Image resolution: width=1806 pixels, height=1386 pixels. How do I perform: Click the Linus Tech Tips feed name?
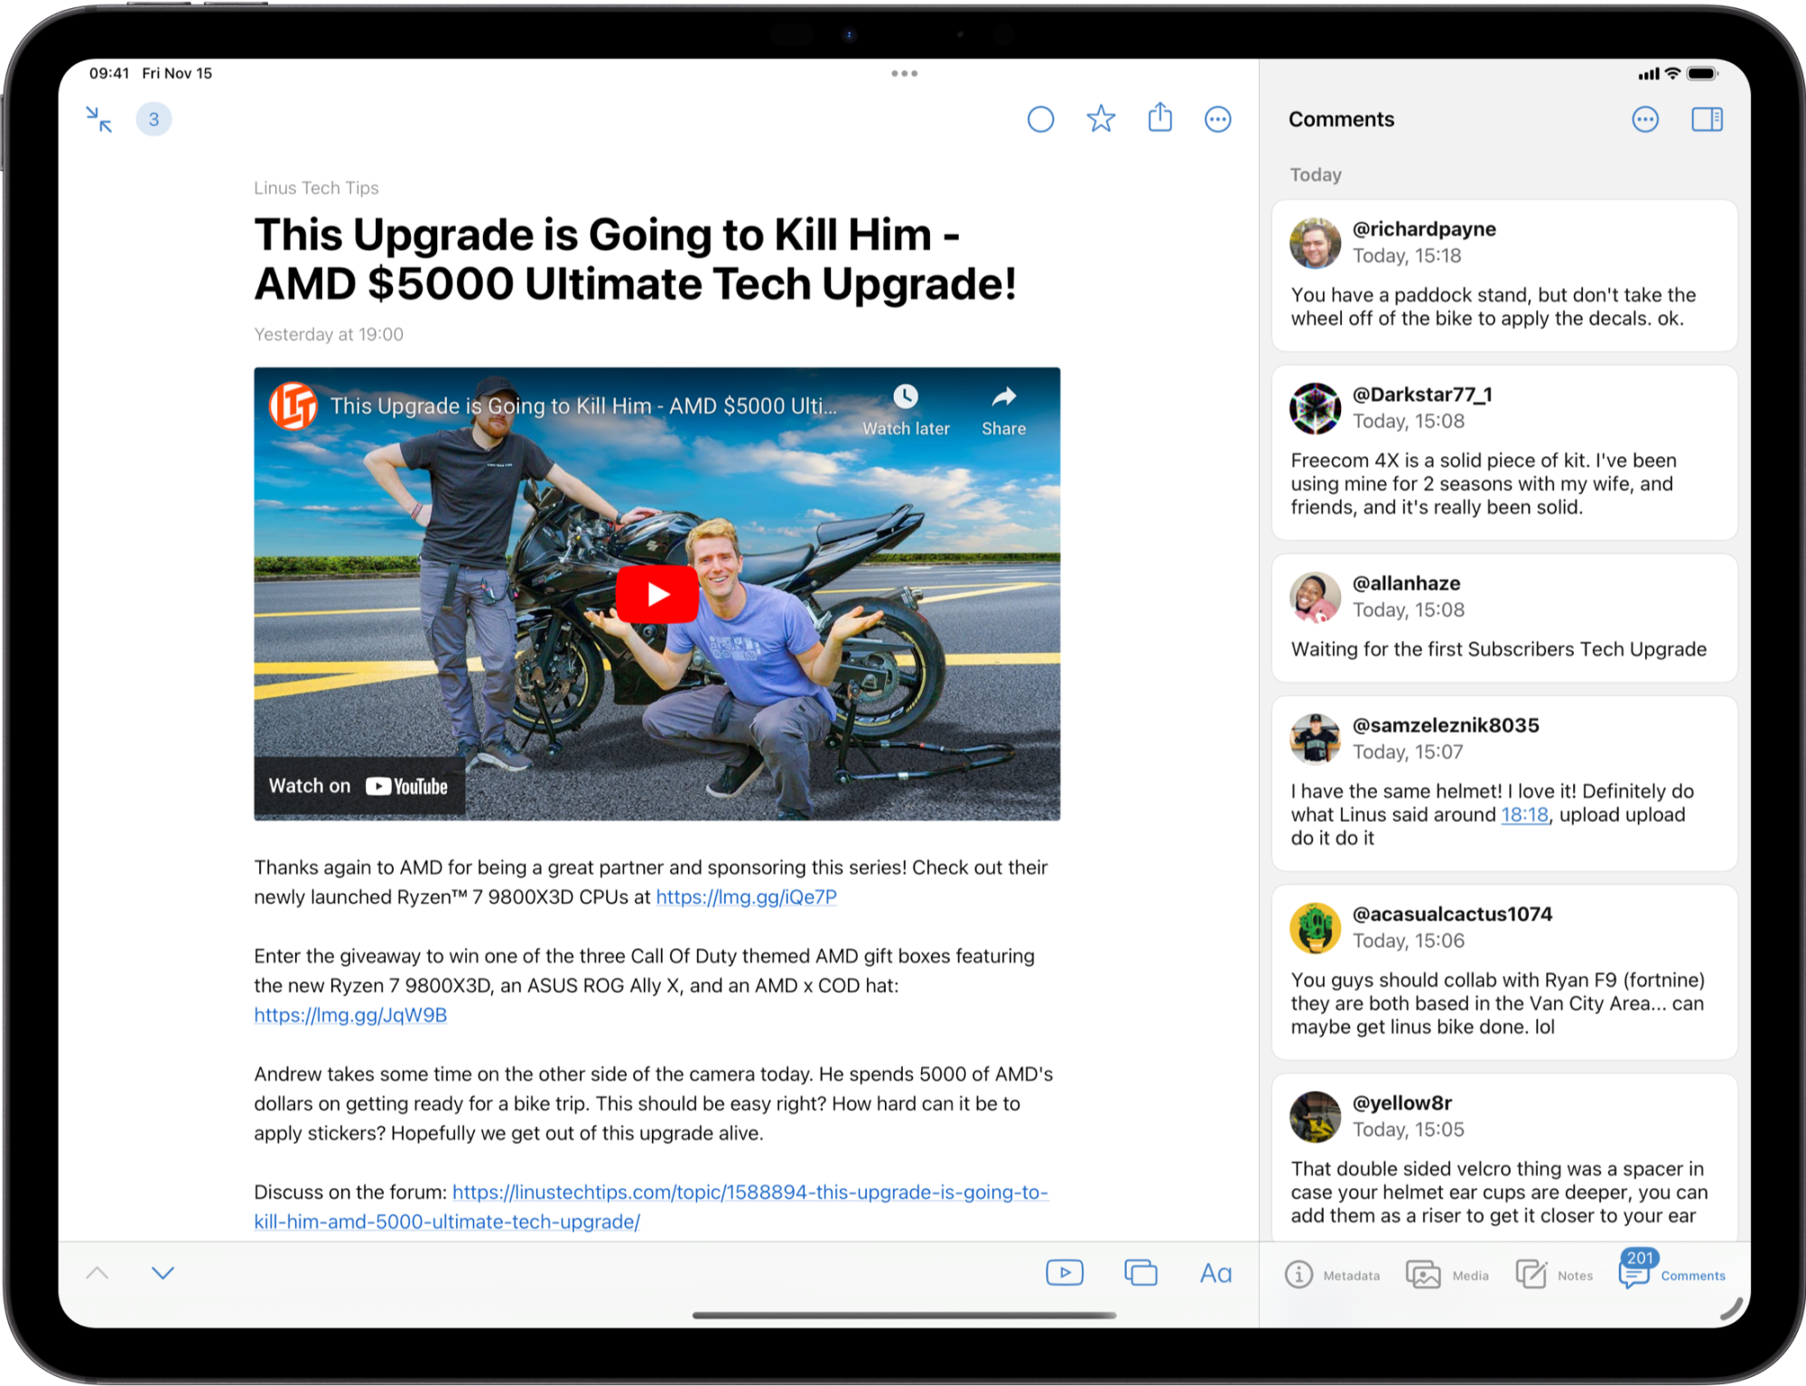pyautogui.click(x=316, y=188)
